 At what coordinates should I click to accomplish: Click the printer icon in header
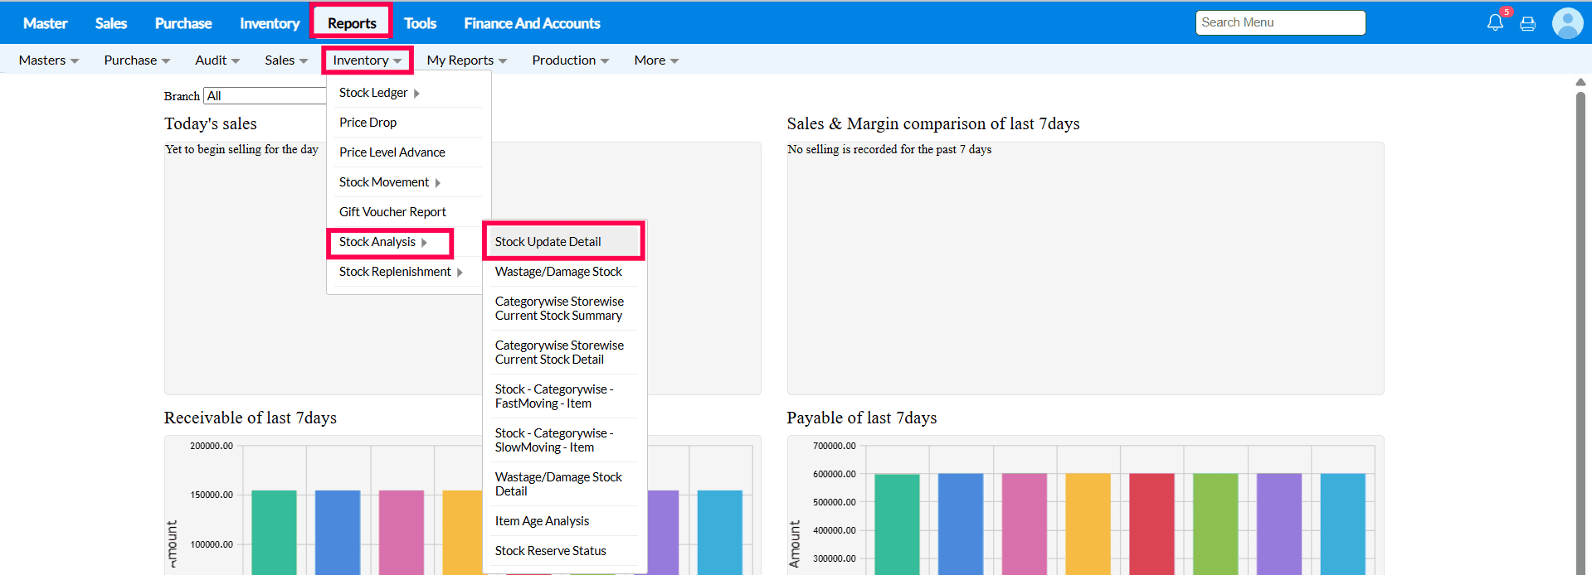point(1527,24)
